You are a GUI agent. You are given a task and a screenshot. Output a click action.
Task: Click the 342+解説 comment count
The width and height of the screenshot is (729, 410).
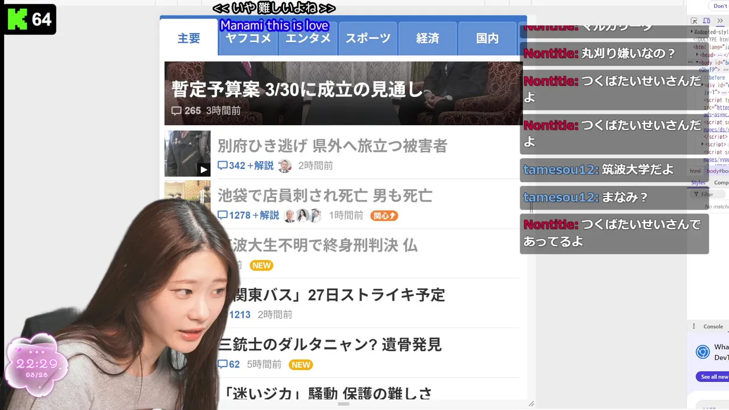[x=245, y=166]
